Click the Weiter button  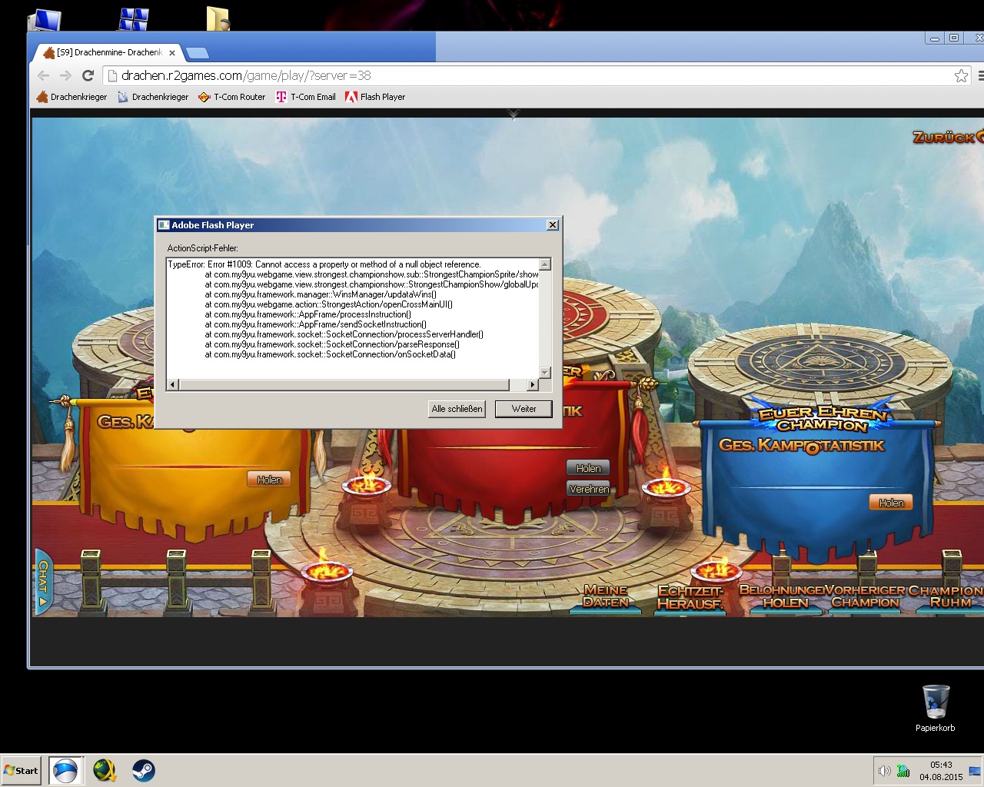pyautogui.click(x=524, y=409)
